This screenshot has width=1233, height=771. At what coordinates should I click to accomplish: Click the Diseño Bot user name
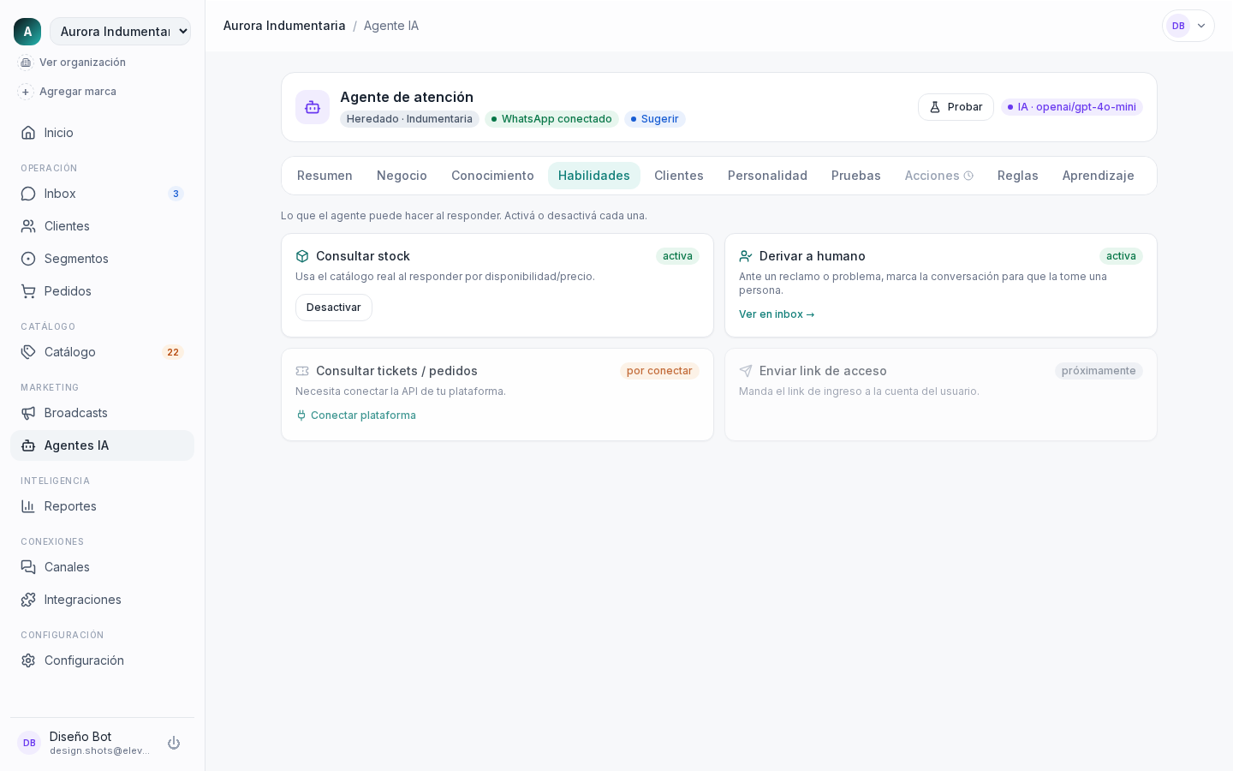(80, 737)
